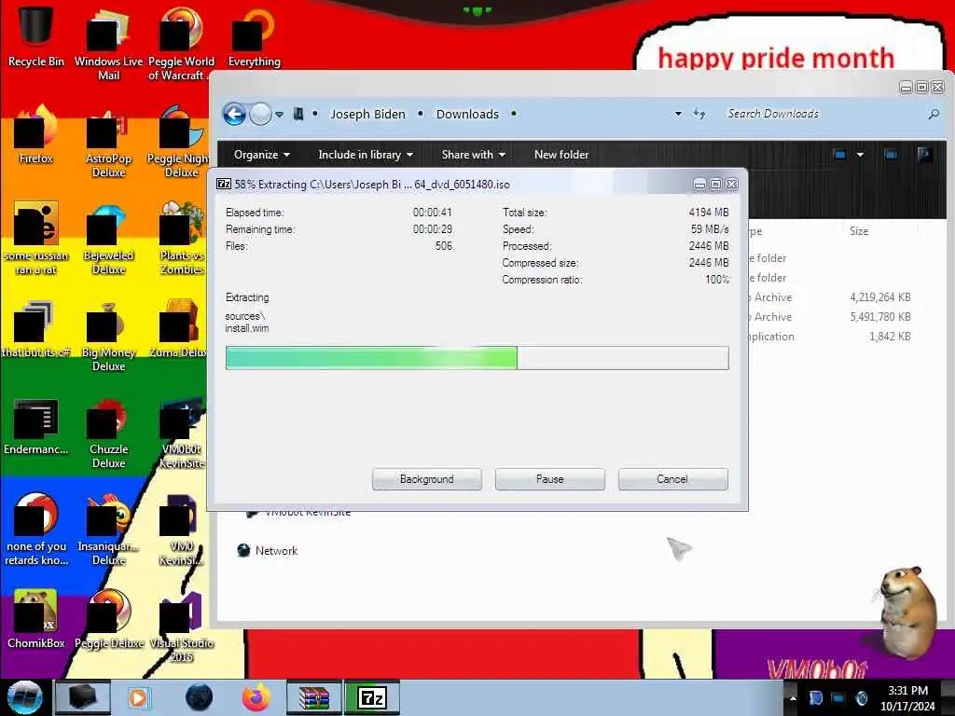Viewport: 955px width, 716px height.
Task: Sort by Size column header
Action: pos(859,231)
